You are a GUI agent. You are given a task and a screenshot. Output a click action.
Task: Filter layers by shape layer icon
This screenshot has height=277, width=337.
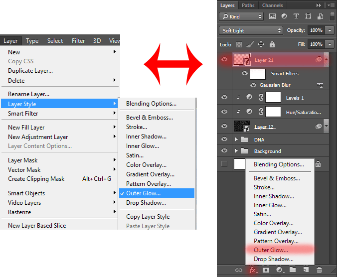tap(308, 16)
